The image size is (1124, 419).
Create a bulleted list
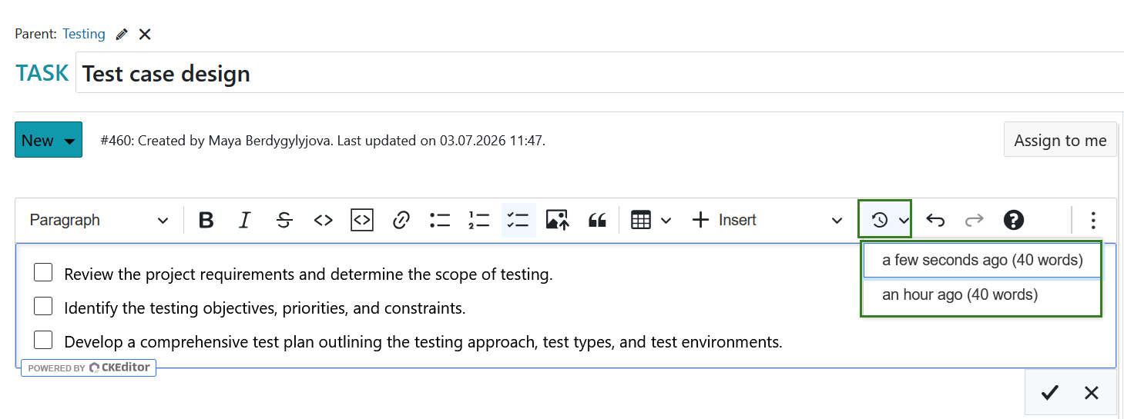[440, 220]
